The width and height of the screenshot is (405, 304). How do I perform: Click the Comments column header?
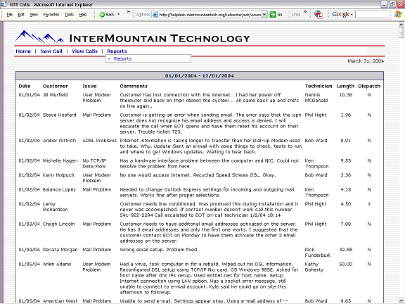coord(134,86)
